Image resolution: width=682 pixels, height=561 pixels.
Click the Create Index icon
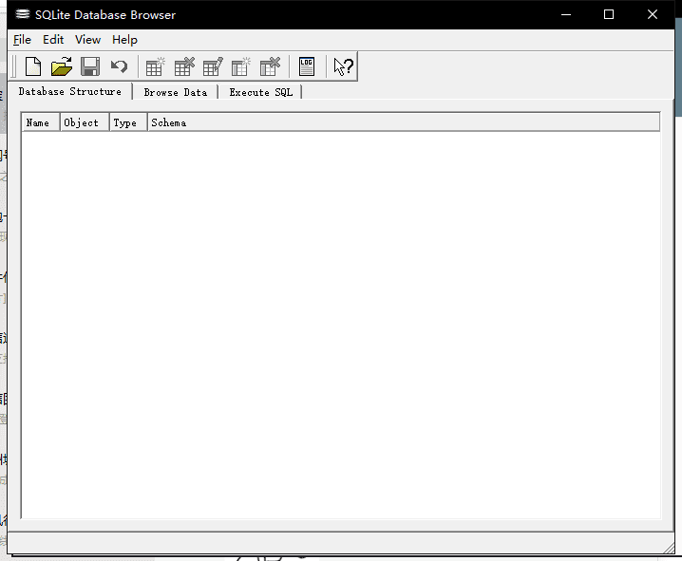(x=241, y=66)
